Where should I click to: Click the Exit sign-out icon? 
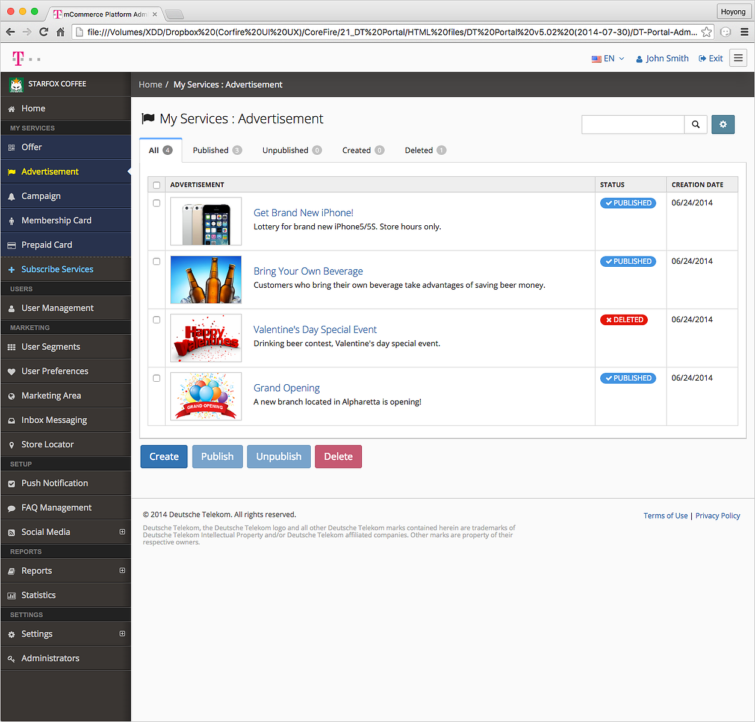point(702,58)
